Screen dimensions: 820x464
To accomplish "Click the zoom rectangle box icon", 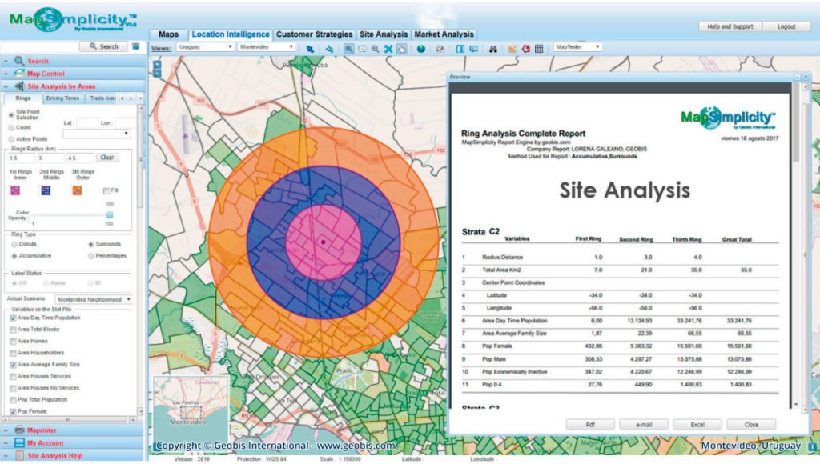I will click(362, 49).
